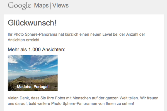The width and height of the screenshot is (167, 111).
Task: Click the word 'Portugal' in the thumbnail caption
Action: pos(41,87)
